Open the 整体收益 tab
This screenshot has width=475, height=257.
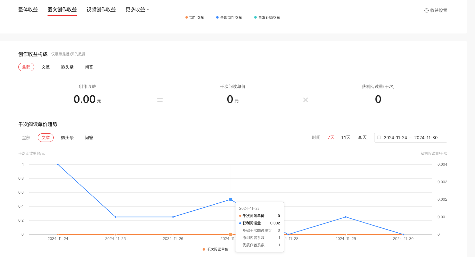click(x=28, y=9)
